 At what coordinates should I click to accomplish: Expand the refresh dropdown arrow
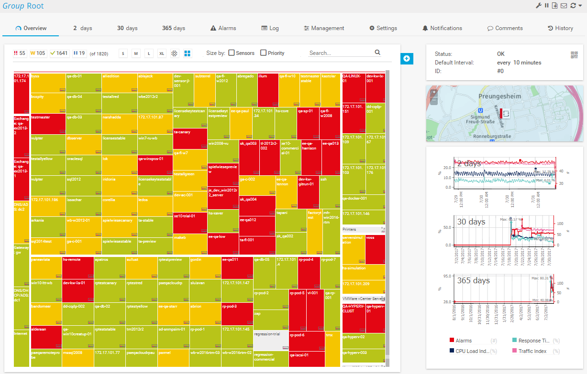point(580,6)
